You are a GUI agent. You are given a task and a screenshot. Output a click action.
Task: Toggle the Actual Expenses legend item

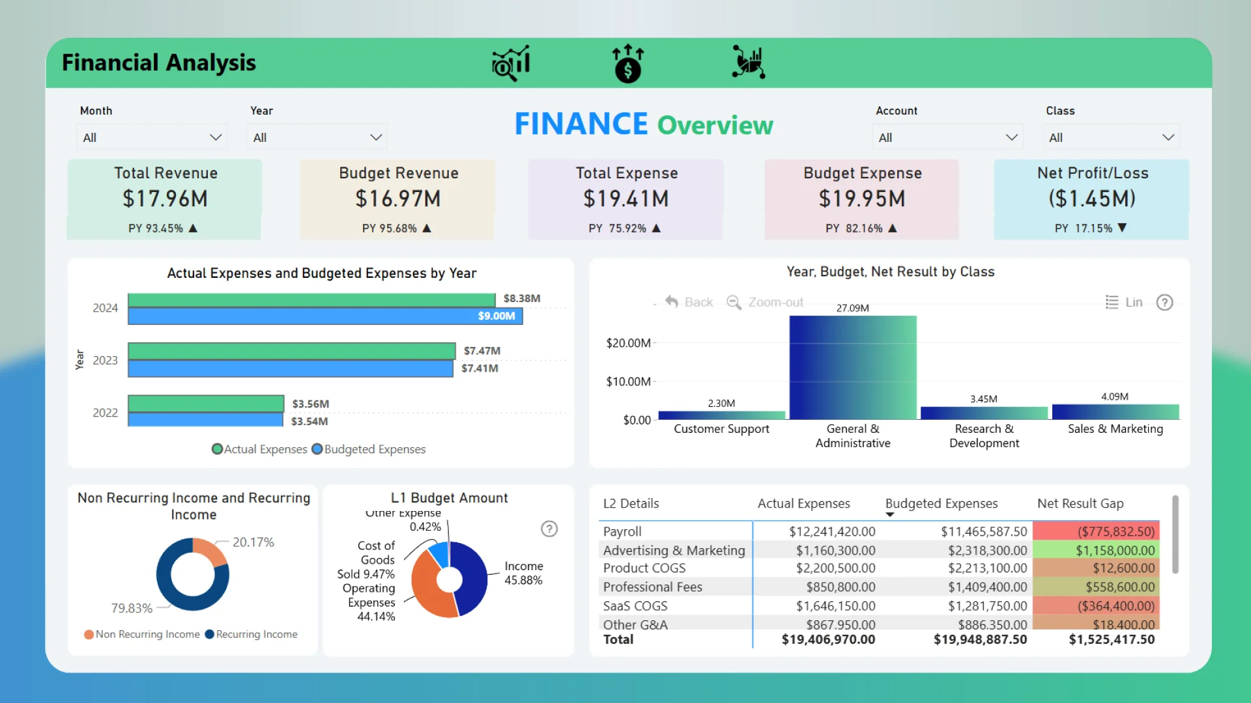pos(259,449)
